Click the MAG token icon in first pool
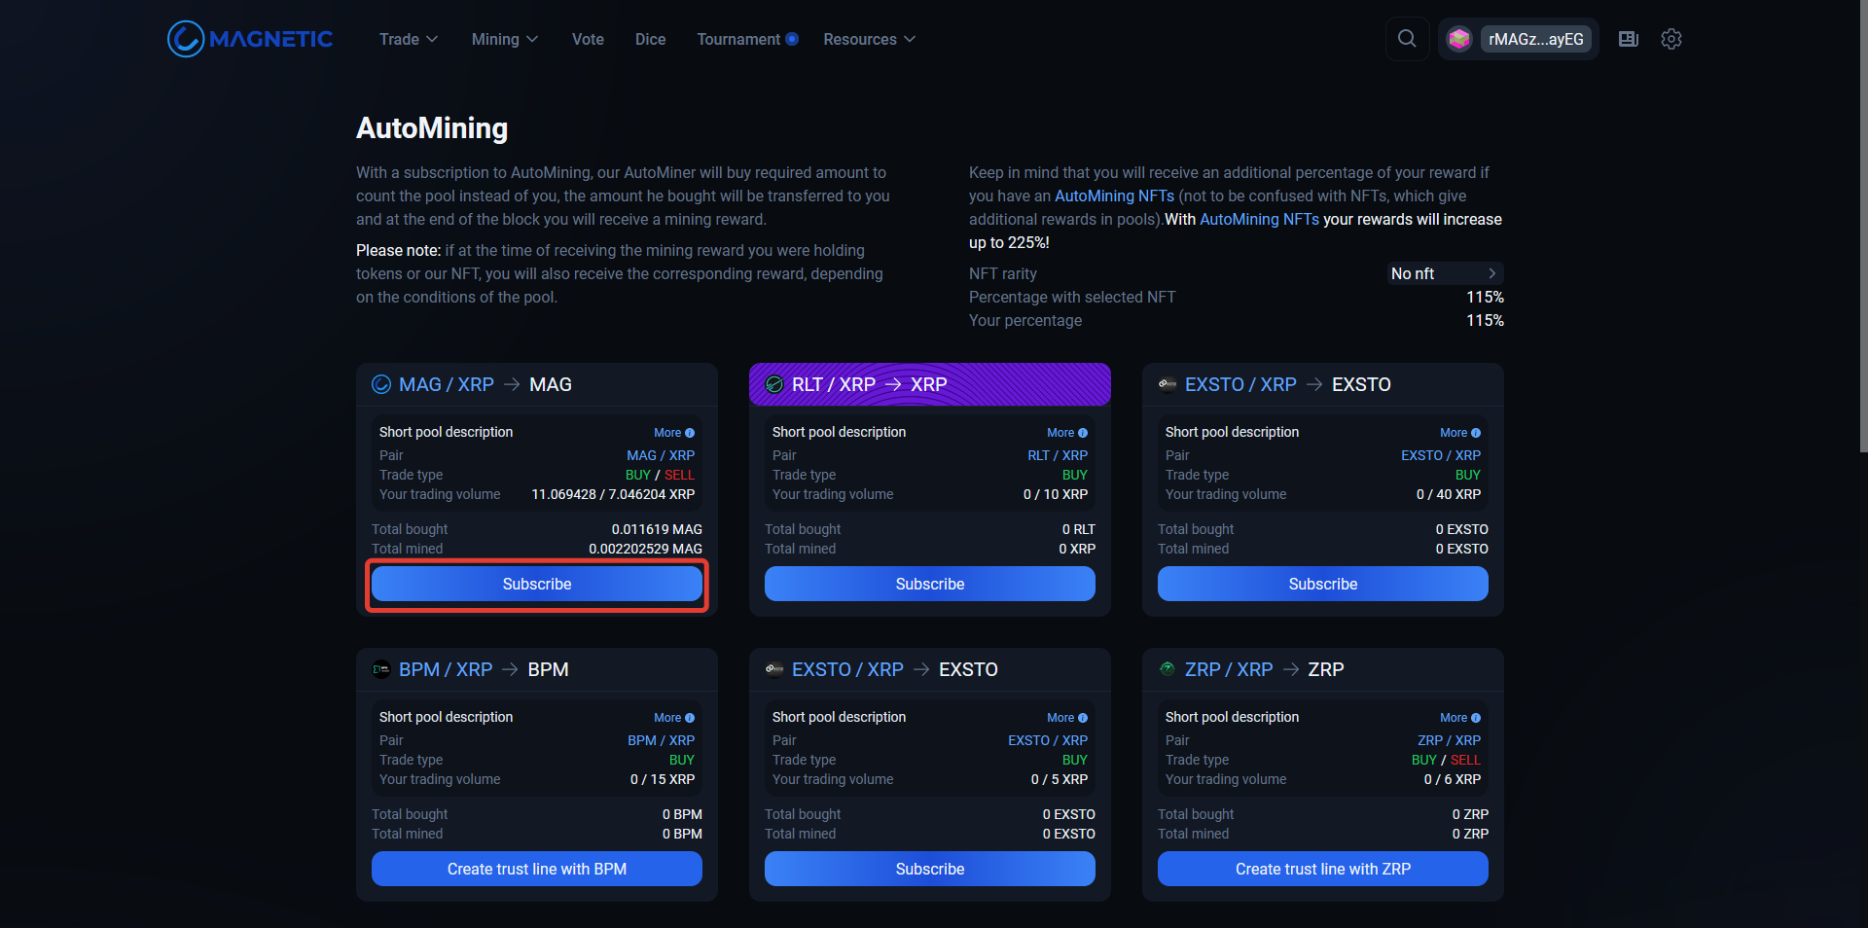This screenshot has height=928, width=1868. [381, 384]
